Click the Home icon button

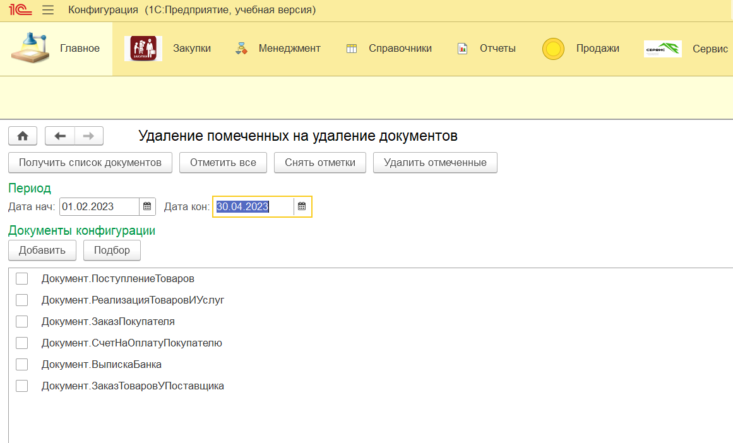(23, 136)
